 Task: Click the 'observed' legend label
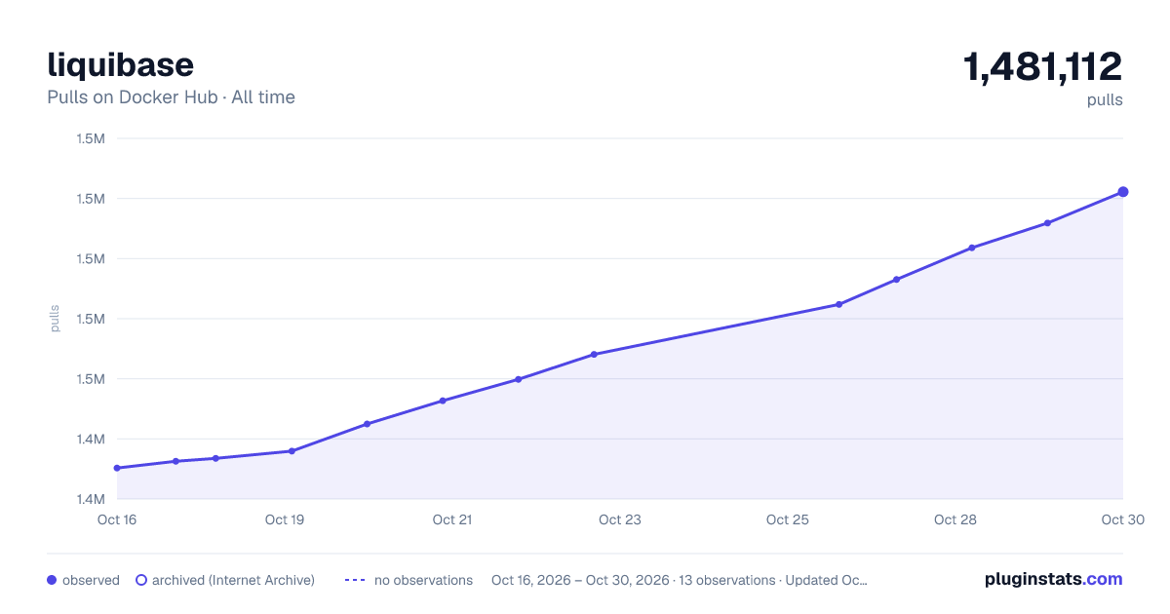(91, 580)
